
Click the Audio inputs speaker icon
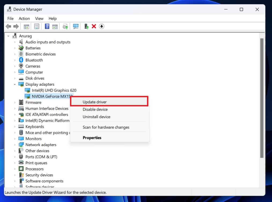coord(21,42)
